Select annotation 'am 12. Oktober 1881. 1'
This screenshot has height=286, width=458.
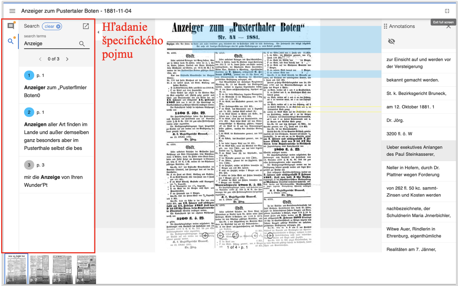(x=419, y=107)
